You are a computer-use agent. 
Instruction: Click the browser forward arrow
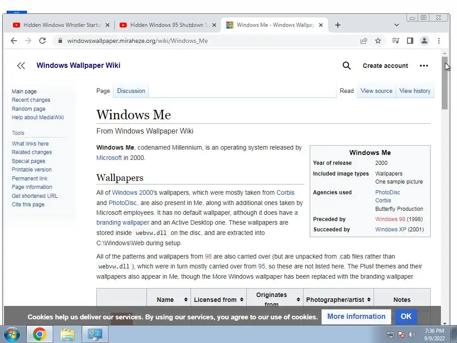(28, 41)
